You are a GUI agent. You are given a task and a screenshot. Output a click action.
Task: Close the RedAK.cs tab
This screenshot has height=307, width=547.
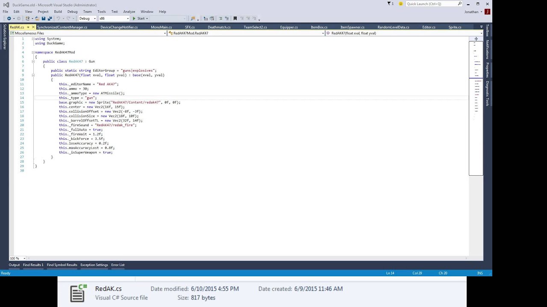pos(33,27)
